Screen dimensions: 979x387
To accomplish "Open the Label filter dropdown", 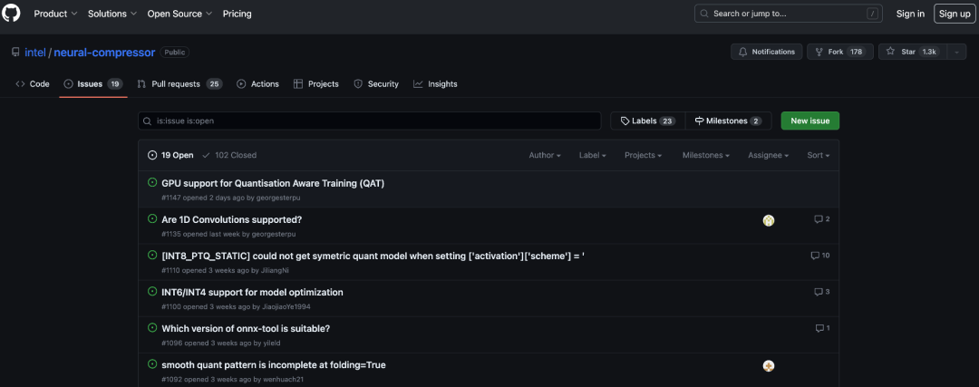I will (x=593, y=155).
